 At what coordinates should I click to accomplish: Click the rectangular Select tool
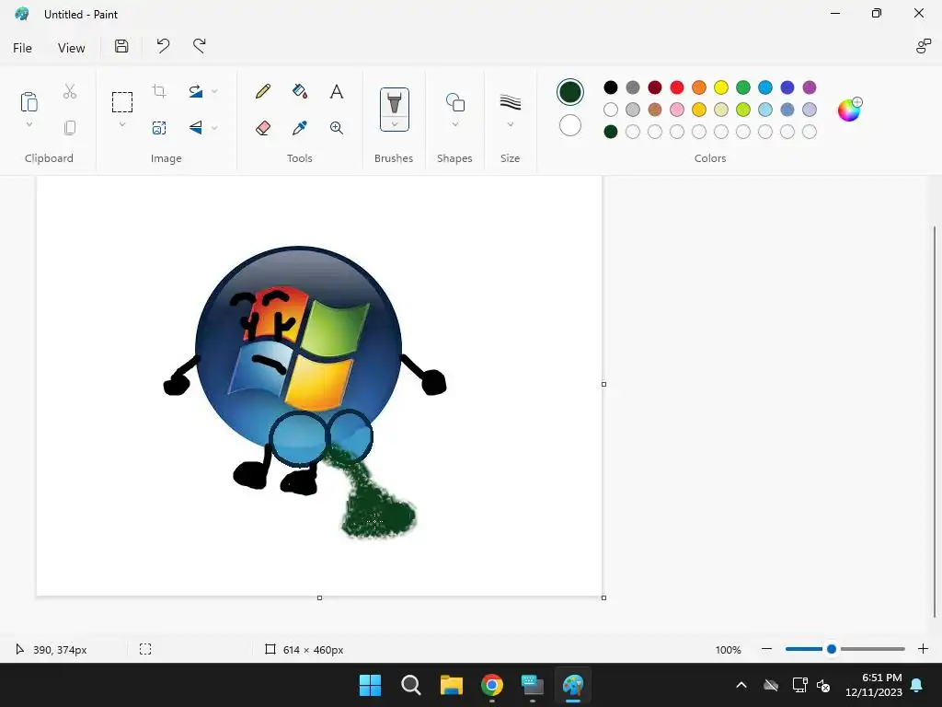[x=122, y=102]
